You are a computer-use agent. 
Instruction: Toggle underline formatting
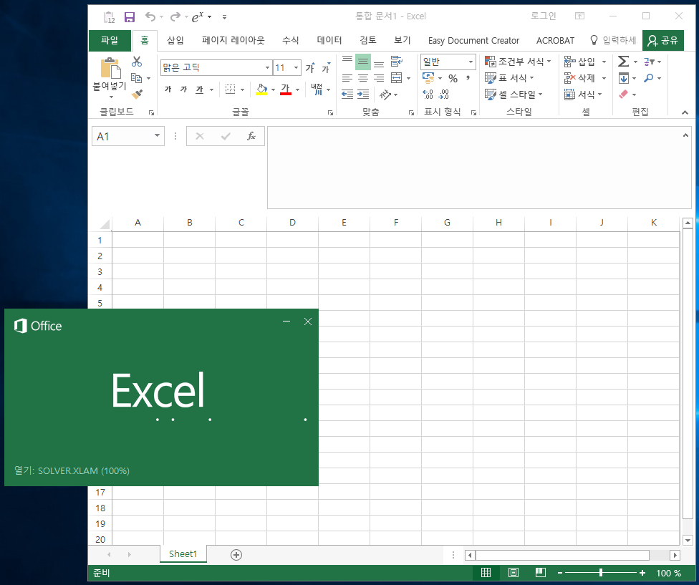[x=199, y=90]
